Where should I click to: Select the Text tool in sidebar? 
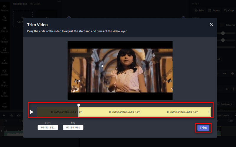tap(5, 19)
